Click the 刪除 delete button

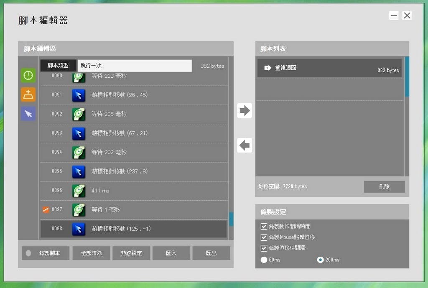coord(385,187)
